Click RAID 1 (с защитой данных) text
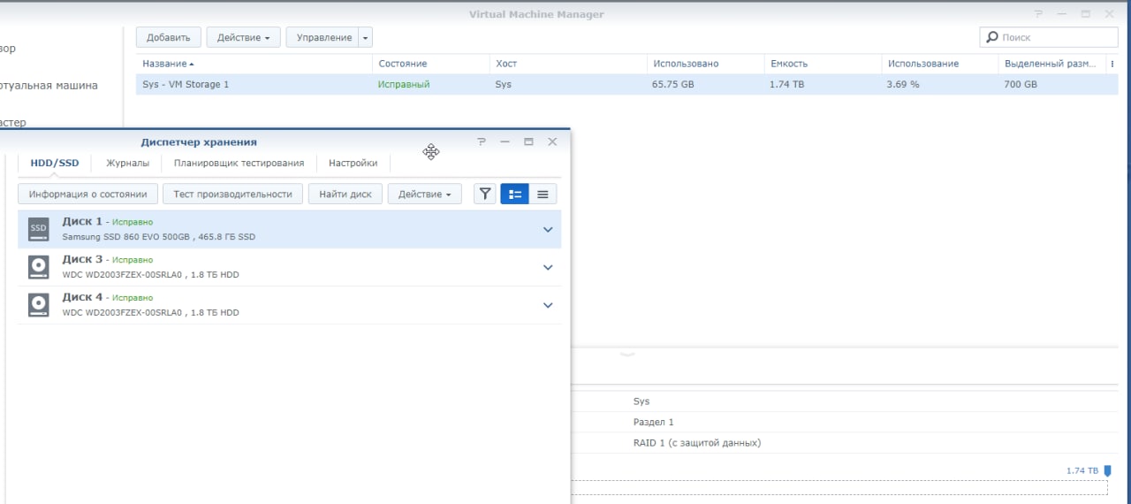 pyautogui.click(x=697, y=442)
